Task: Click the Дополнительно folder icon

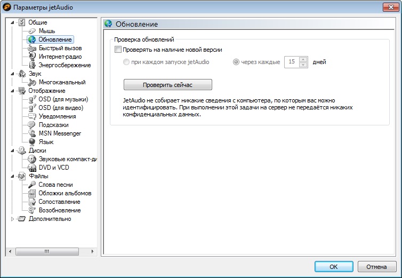Action: pyautogui.click(x=22, y=219)
